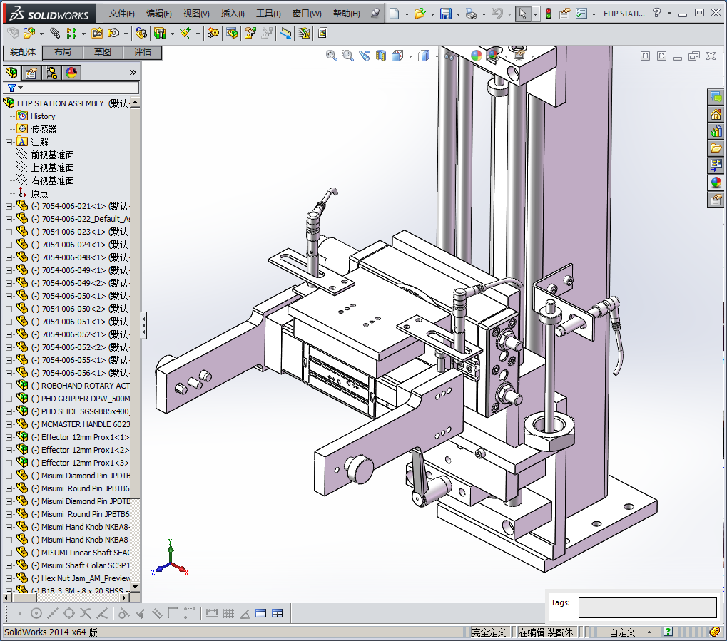
Task: Expand the 7054-006-021<1> tree node
Action: [9, 206]
